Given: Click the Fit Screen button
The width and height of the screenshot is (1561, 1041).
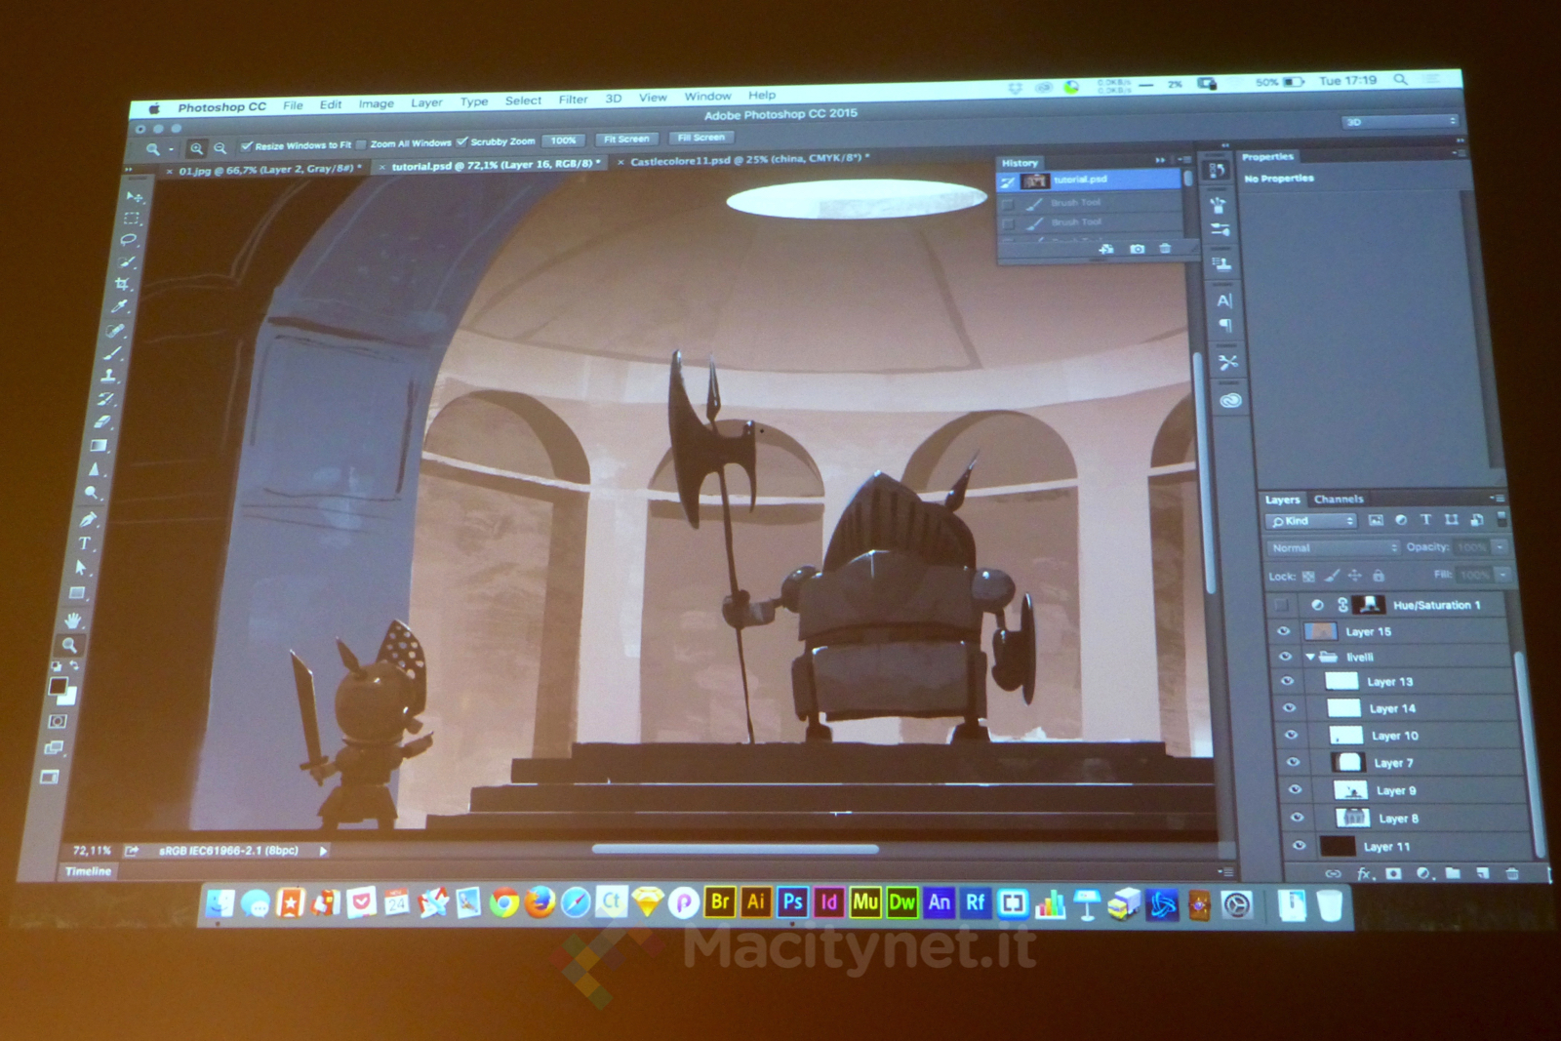Looking at the screenshot, I should [x=626, y=139].
